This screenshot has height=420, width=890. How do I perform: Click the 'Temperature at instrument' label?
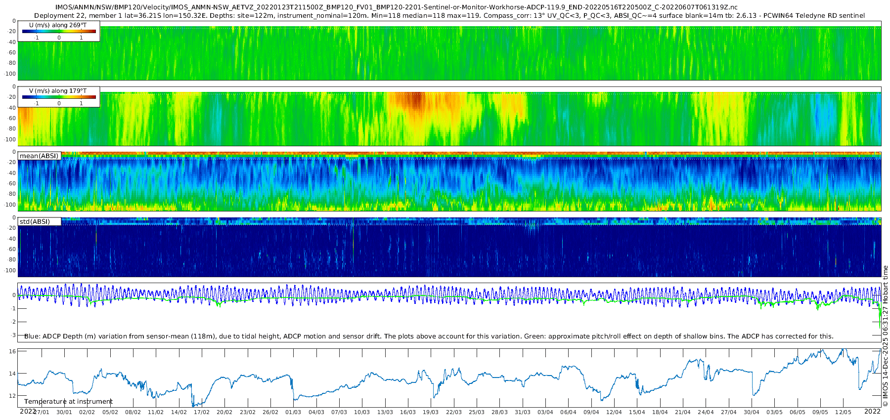coord(68,402)
